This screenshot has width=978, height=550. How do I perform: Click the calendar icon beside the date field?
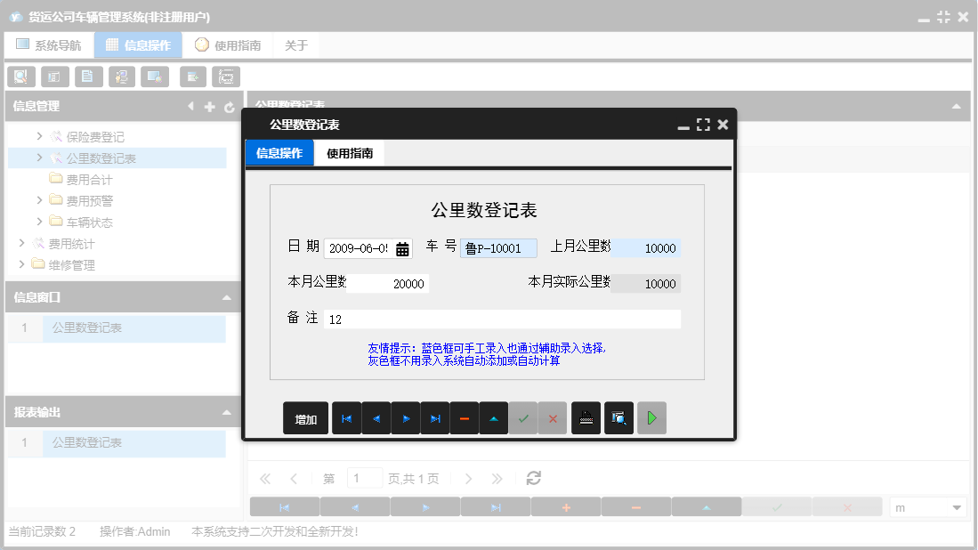pyautogui.click(x=400, y=247)
